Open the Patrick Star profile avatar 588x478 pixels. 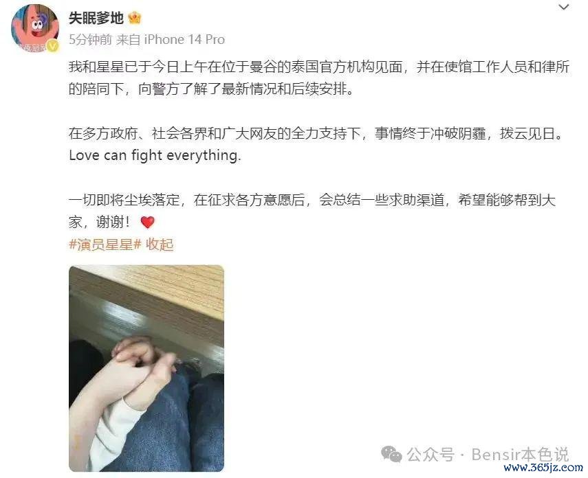(35, 28)
